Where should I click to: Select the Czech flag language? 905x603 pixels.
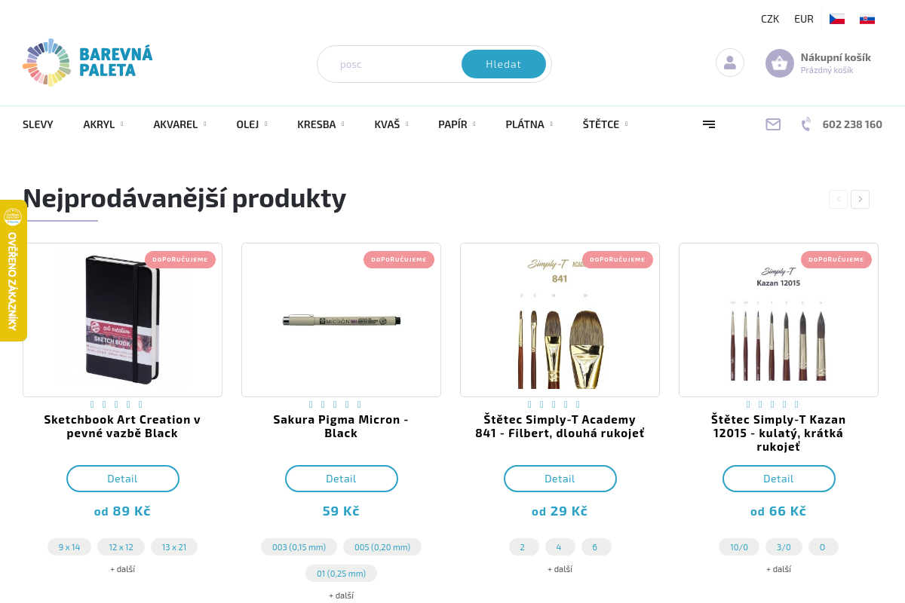coord(837,19)
